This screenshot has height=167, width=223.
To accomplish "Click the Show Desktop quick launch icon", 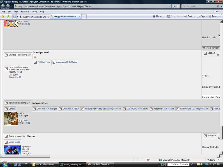I will [x=15, y=164].
